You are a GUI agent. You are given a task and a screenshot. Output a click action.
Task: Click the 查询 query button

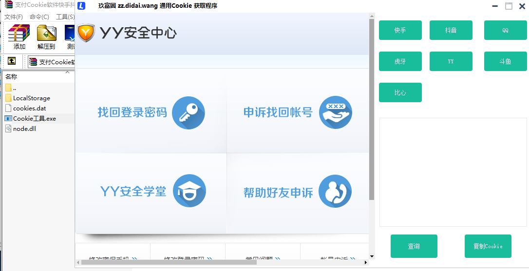click(414, 246)
